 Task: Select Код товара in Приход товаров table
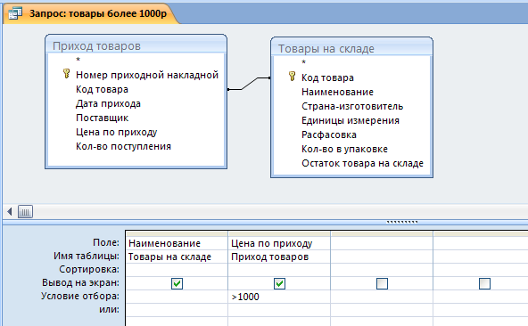(x=102, y=89)
